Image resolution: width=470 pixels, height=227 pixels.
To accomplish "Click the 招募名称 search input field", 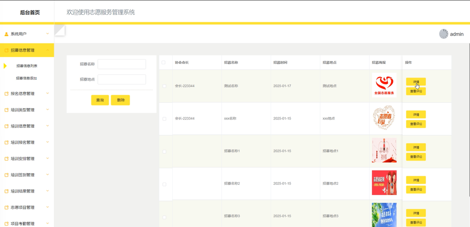I will [x=122, y=64].
